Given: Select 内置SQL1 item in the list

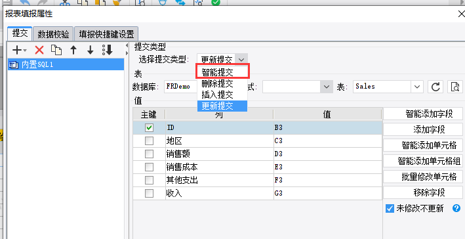Looking at the screenshot, I should pos(66,64).
